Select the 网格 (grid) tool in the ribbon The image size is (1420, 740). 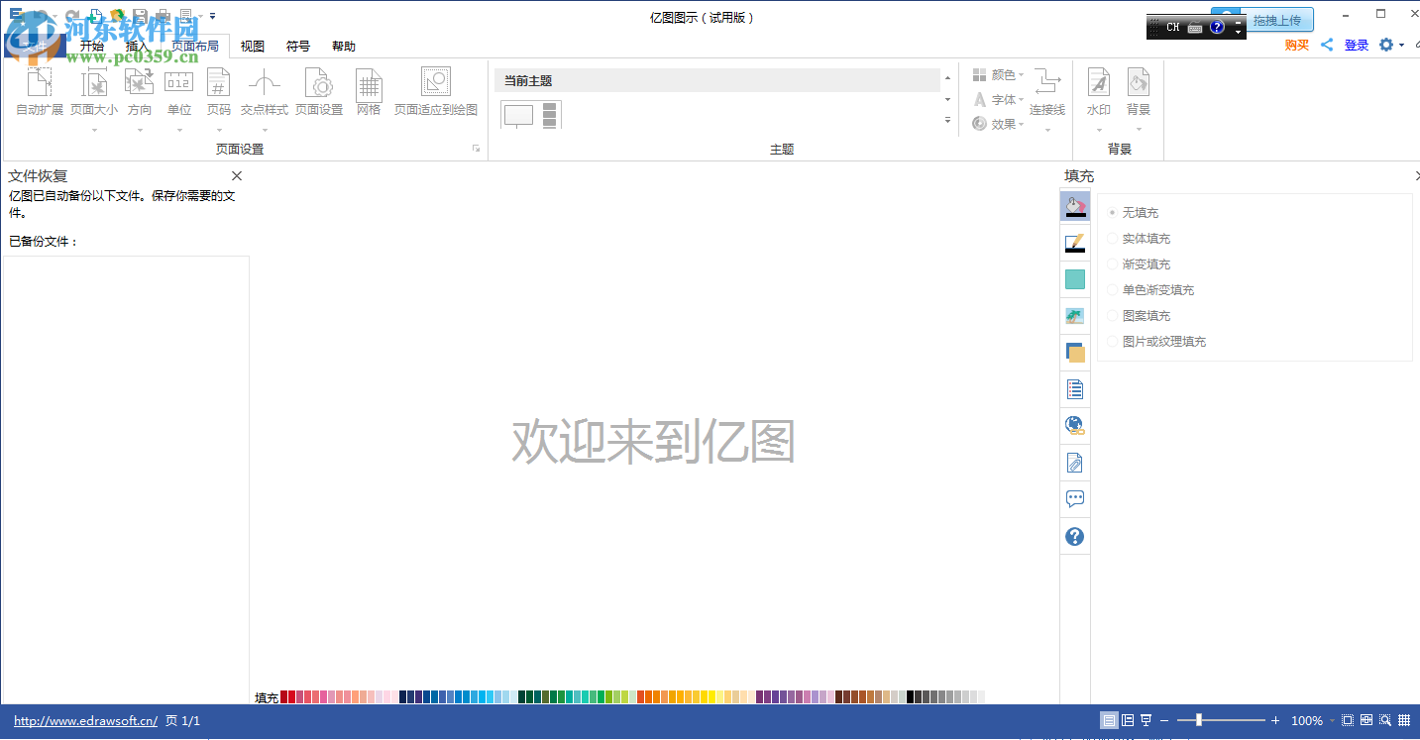pyautogui.click(x=368, y=91)
